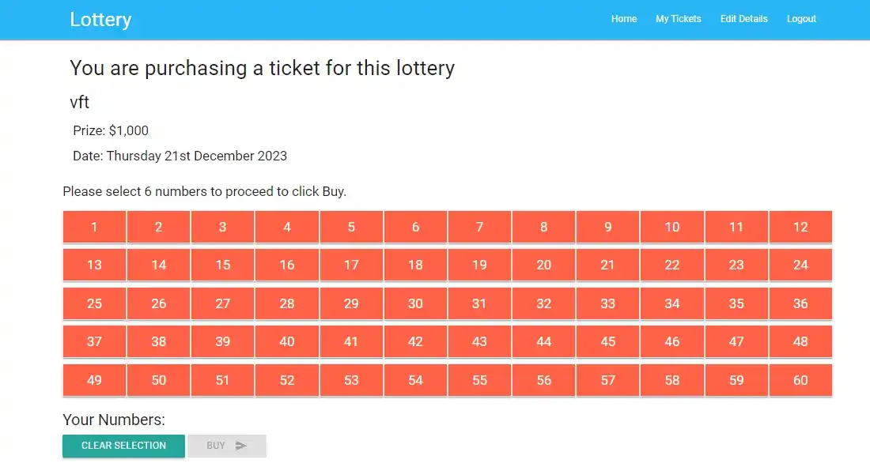Log out using the Logout link
This screenshot has height=467, width=870.
[801, 19]
